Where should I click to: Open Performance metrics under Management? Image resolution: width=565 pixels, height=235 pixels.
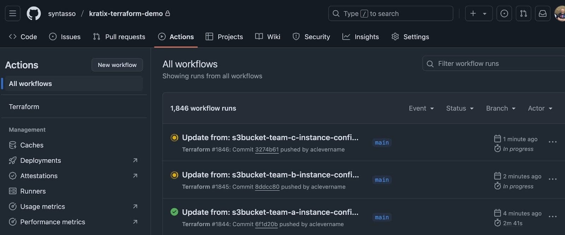tap(53, 222)
